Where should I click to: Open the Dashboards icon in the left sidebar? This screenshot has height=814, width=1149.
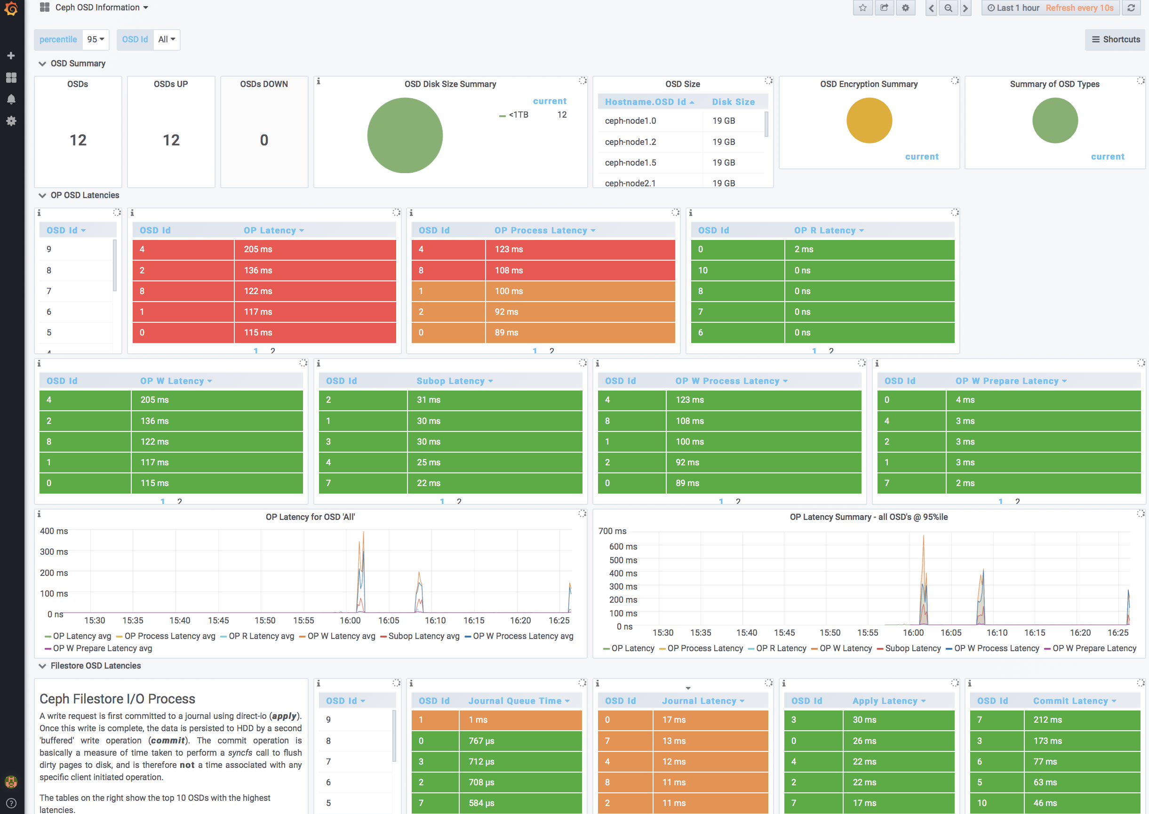[11, 77]
